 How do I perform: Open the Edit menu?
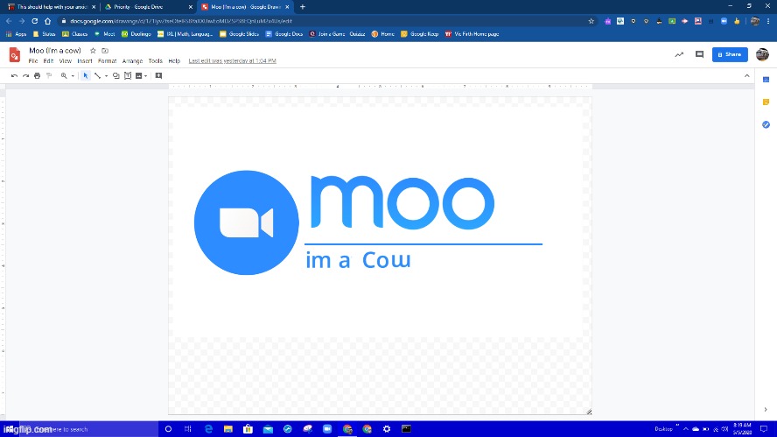tap(48, 61)
